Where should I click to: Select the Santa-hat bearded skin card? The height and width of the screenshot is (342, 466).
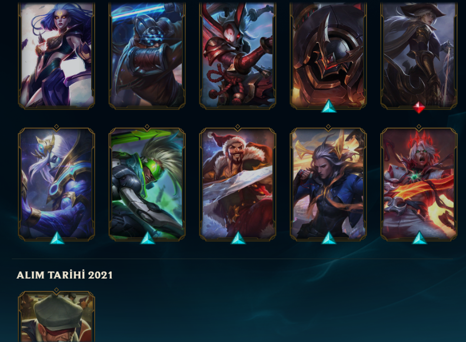(238, 184)
